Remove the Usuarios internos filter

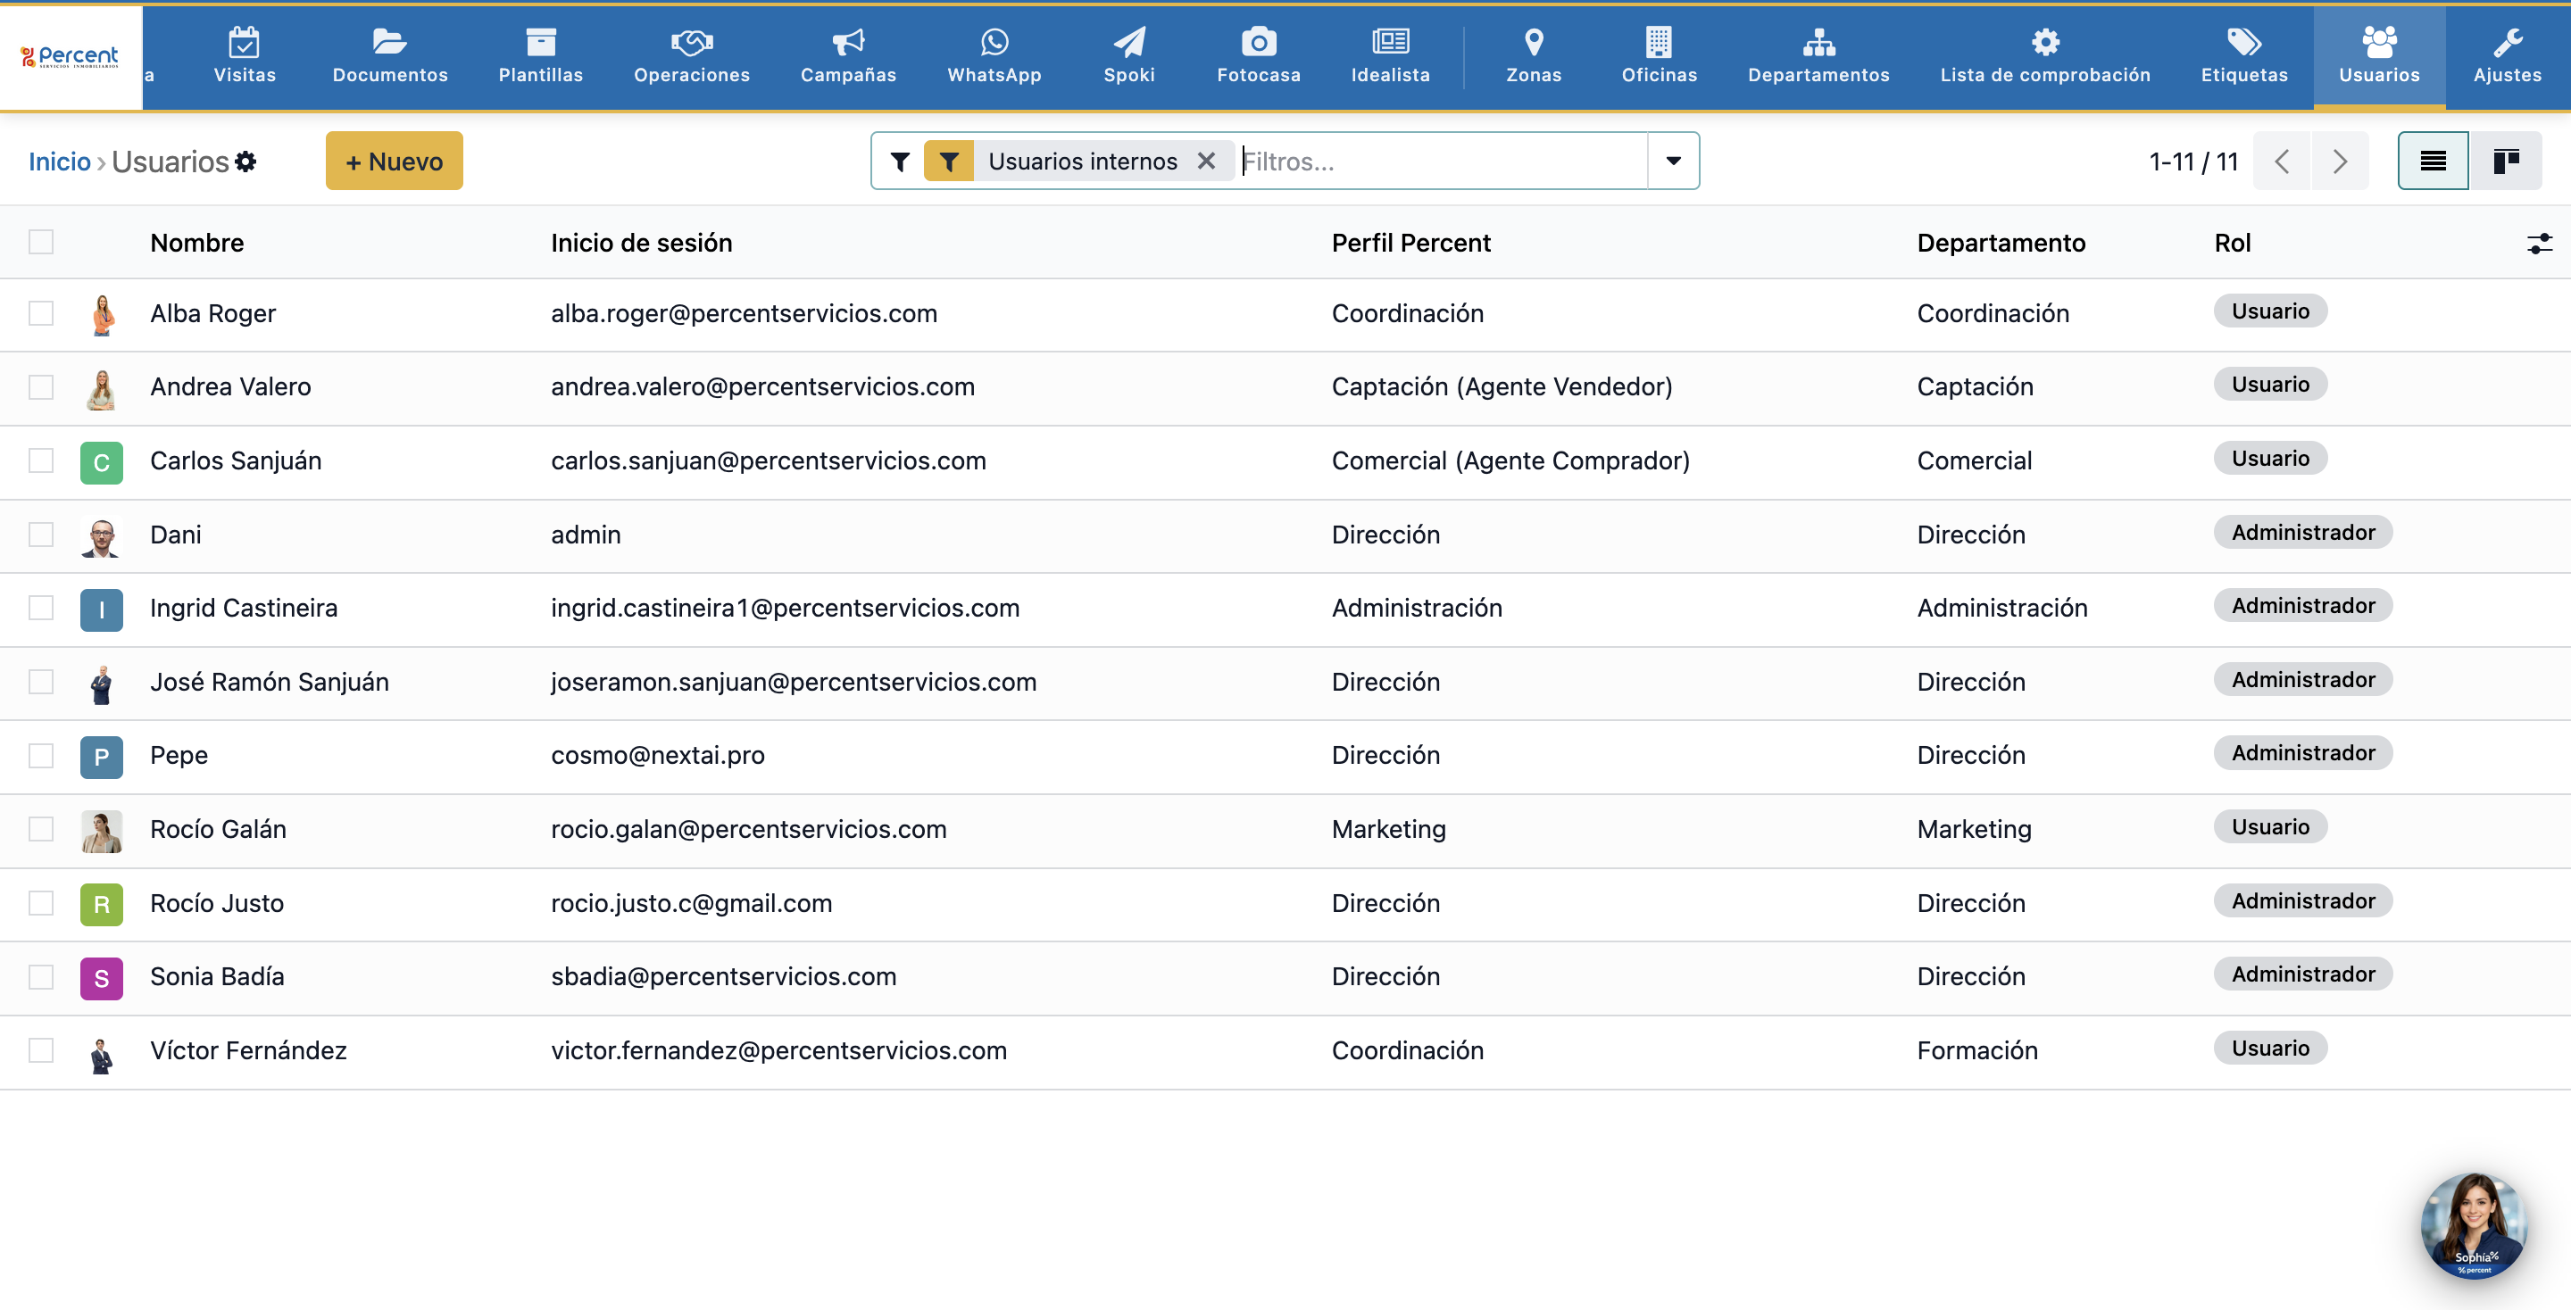pos(1206,162)
